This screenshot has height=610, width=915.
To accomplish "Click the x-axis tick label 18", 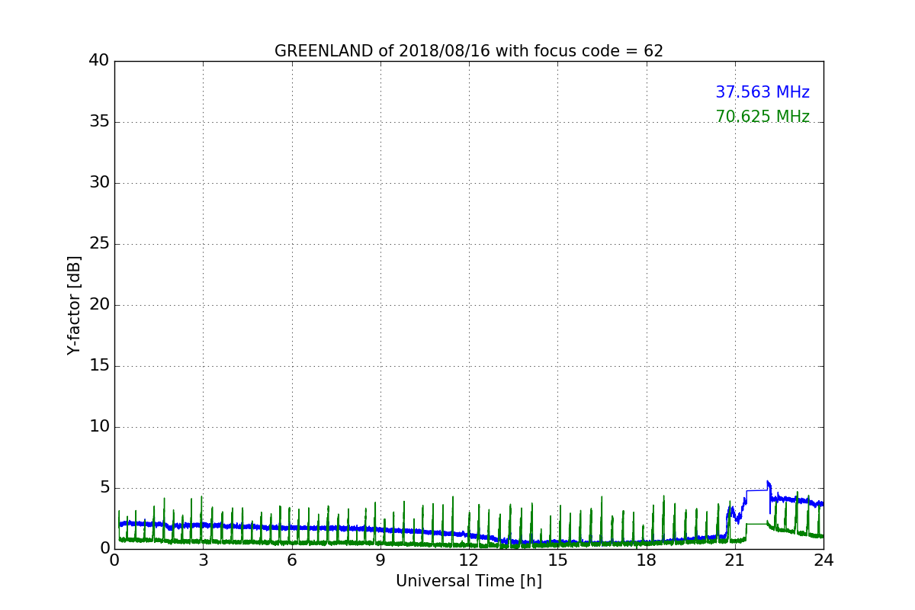I will point(646,560).
